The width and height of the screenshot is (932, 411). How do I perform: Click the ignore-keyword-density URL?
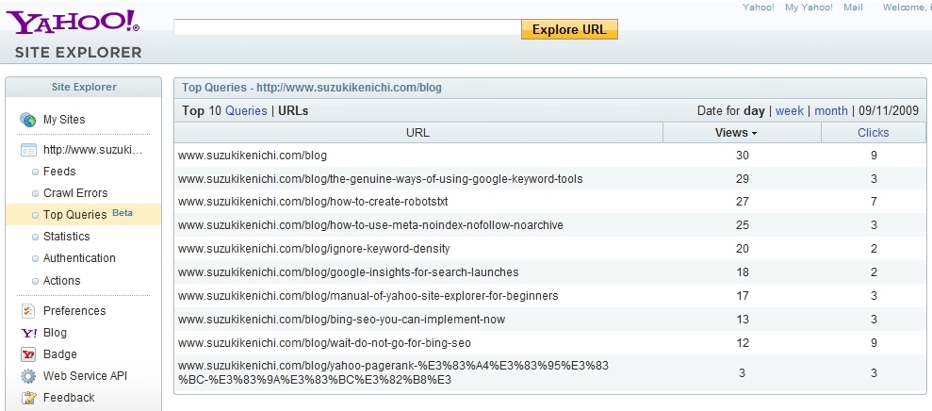(x=314, y=249)
